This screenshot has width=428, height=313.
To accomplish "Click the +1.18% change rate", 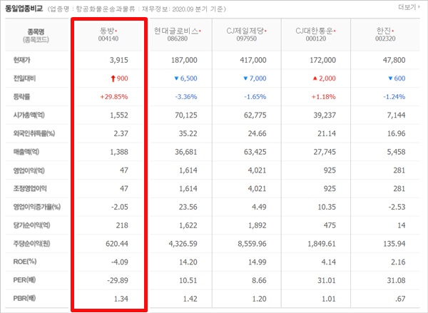I will point(324,97).
